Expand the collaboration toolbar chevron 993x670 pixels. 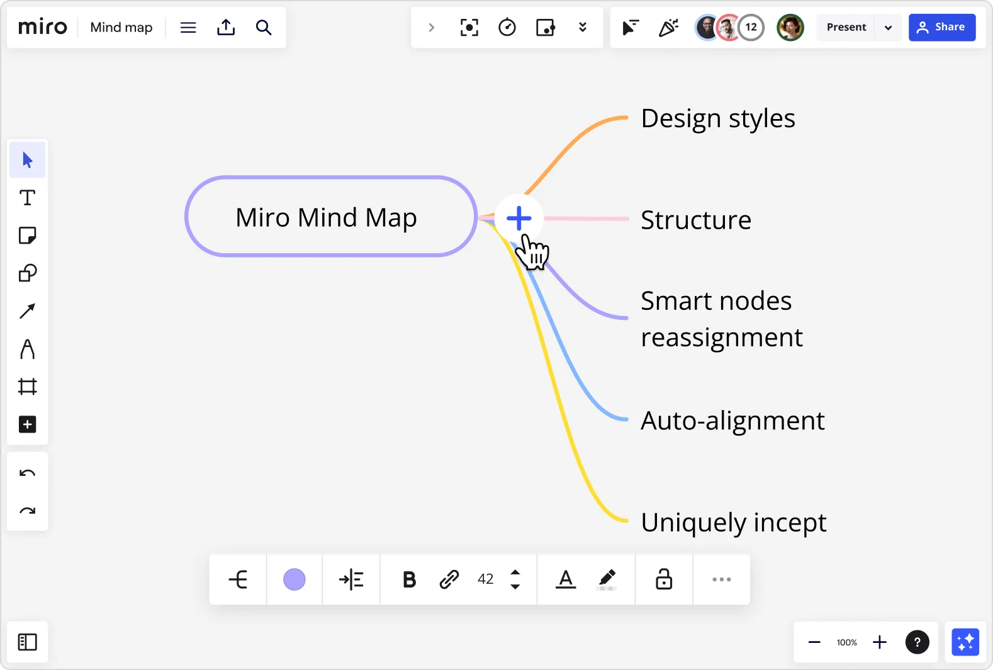(x=432, y=28)
